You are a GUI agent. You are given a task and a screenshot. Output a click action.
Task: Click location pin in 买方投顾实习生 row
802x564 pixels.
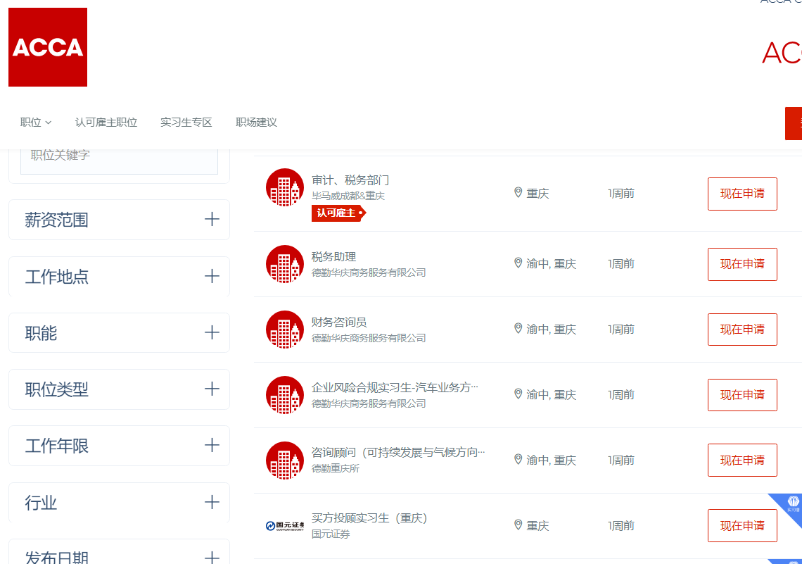click(x=518, y=525)
